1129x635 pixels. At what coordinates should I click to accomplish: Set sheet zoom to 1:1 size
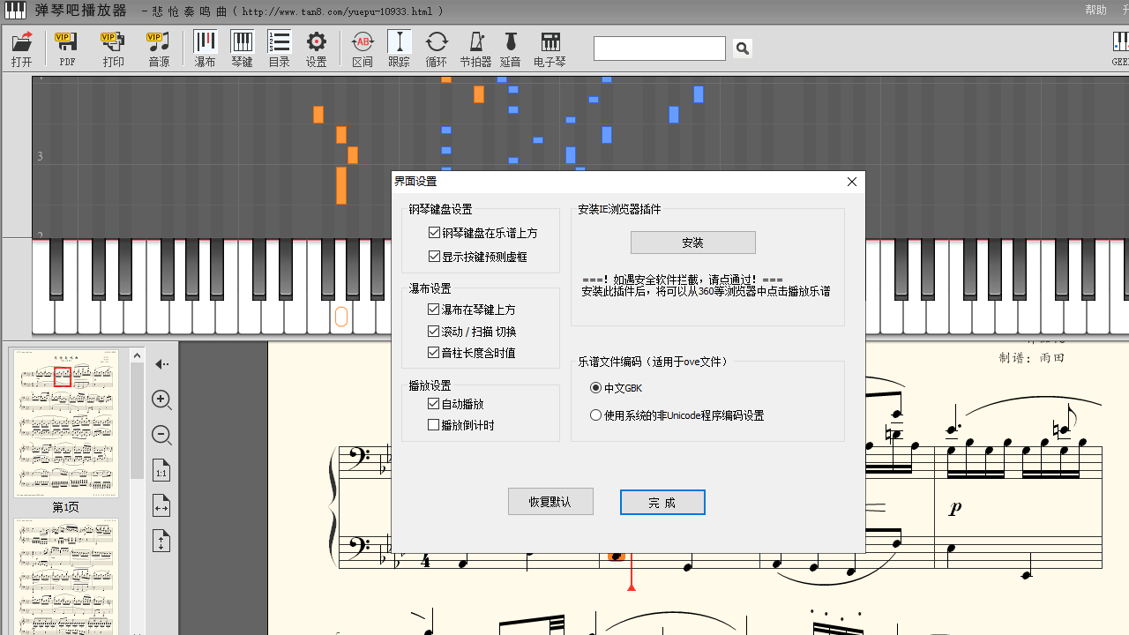tap(161, 471)
